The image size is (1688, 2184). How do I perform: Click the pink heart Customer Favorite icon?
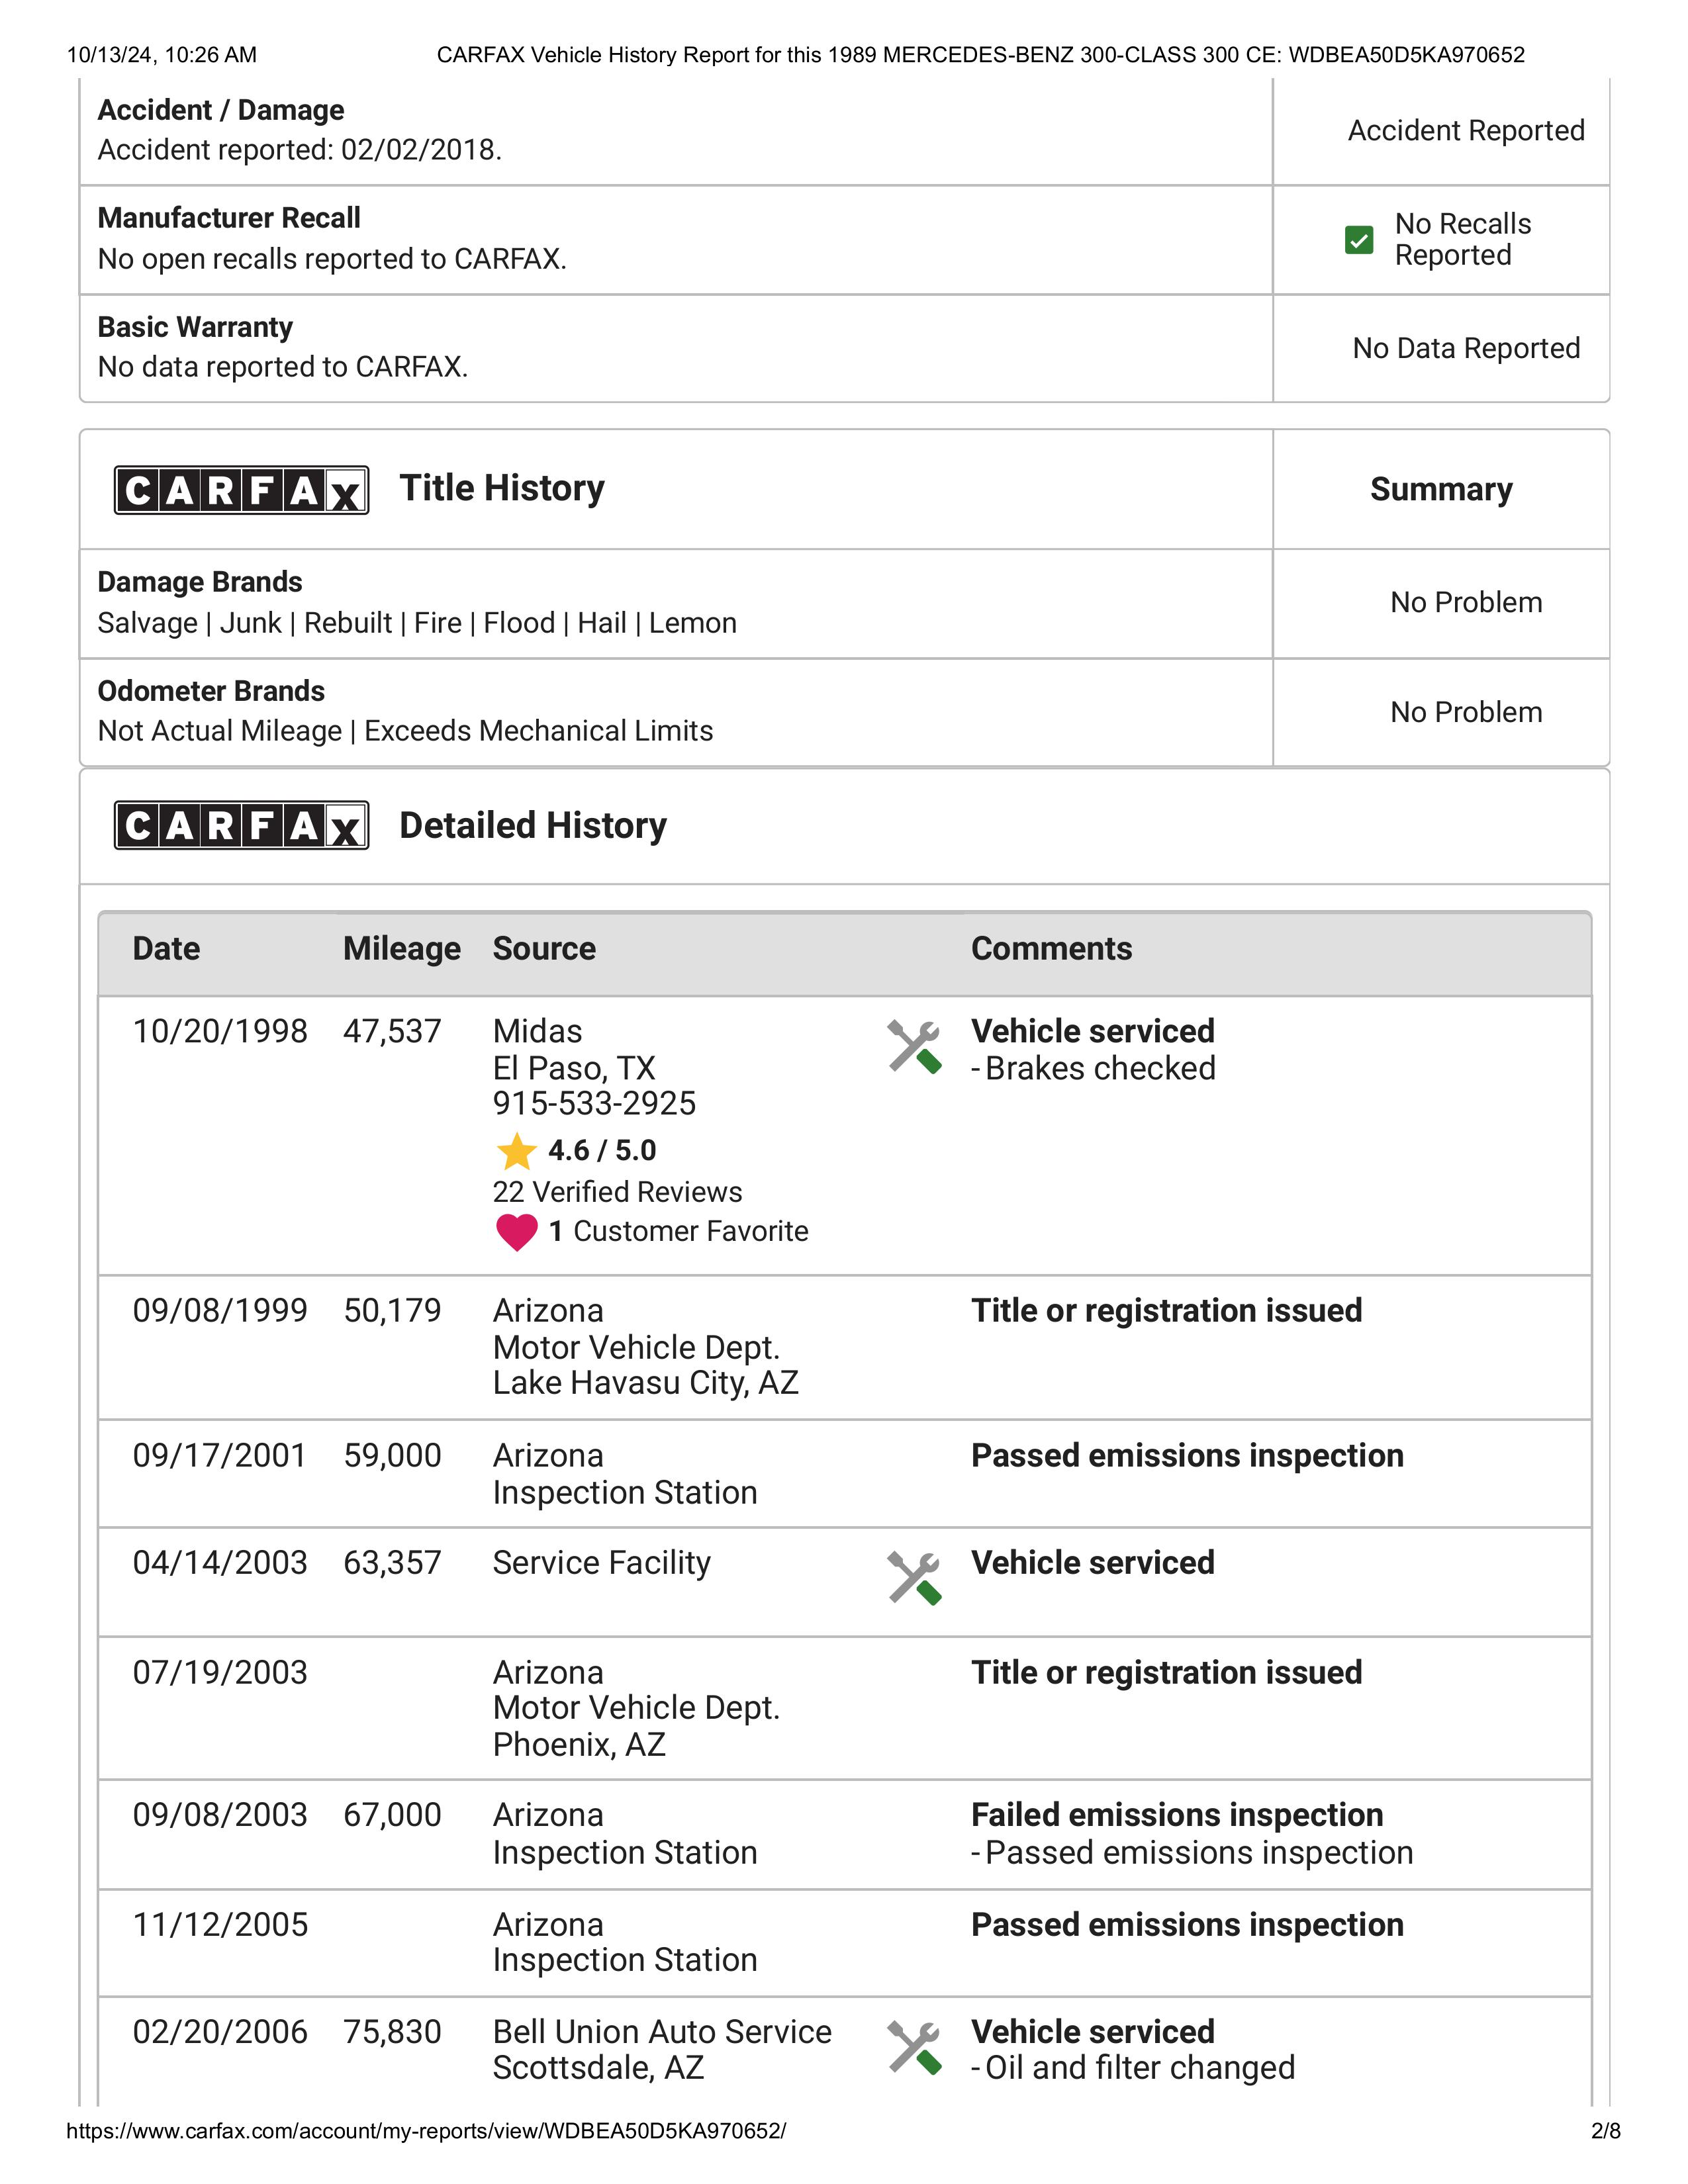[516, 1232]
